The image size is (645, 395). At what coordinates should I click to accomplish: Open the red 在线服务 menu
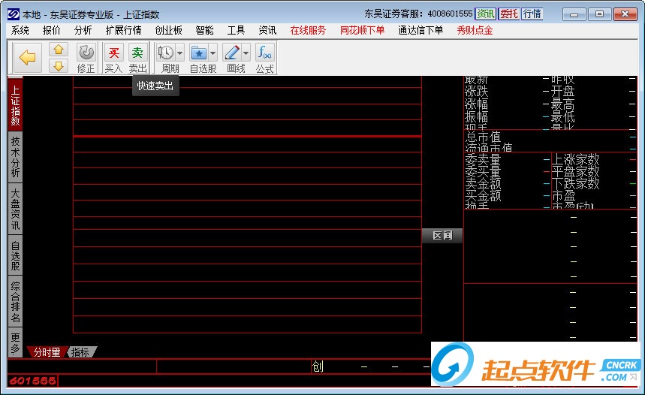308,30
